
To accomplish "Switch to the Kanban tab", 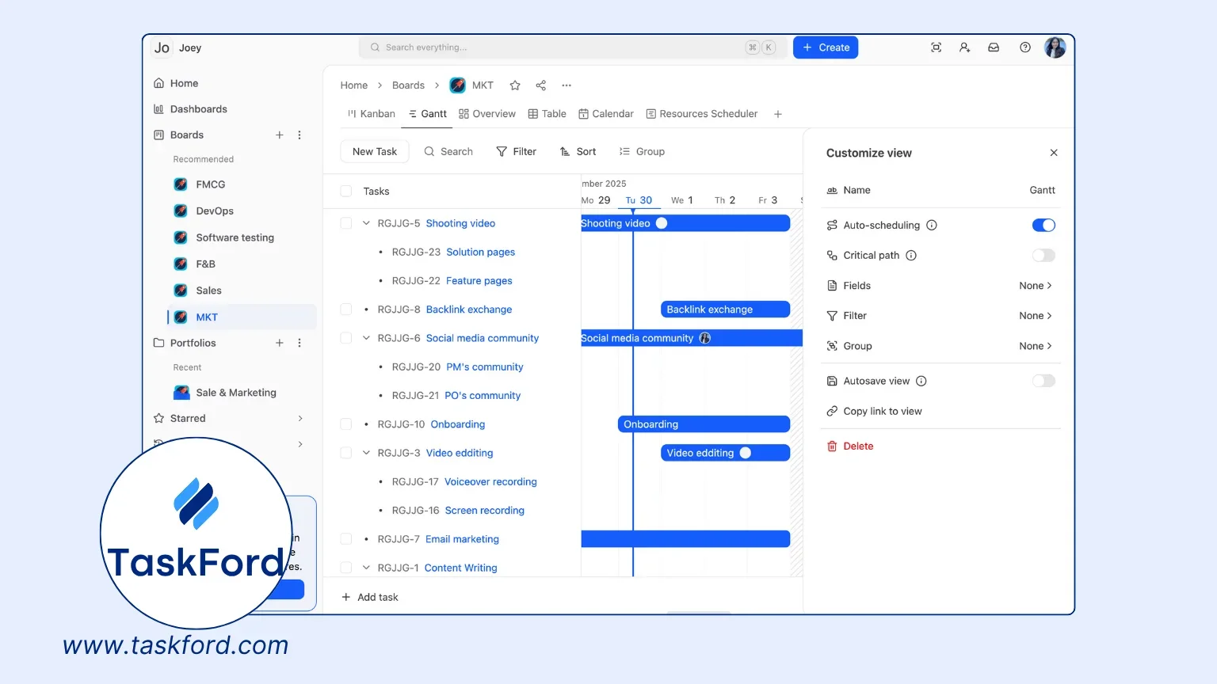I will (371, 114).
